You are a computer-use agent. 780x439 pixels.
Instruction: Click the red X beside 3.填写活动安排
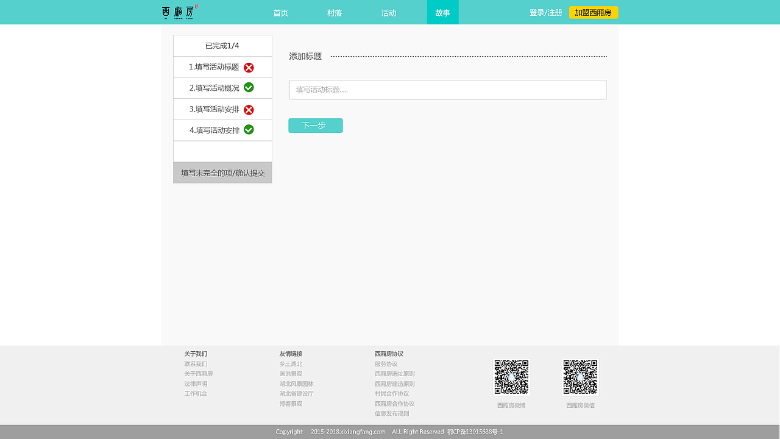[x=249, y=110]
